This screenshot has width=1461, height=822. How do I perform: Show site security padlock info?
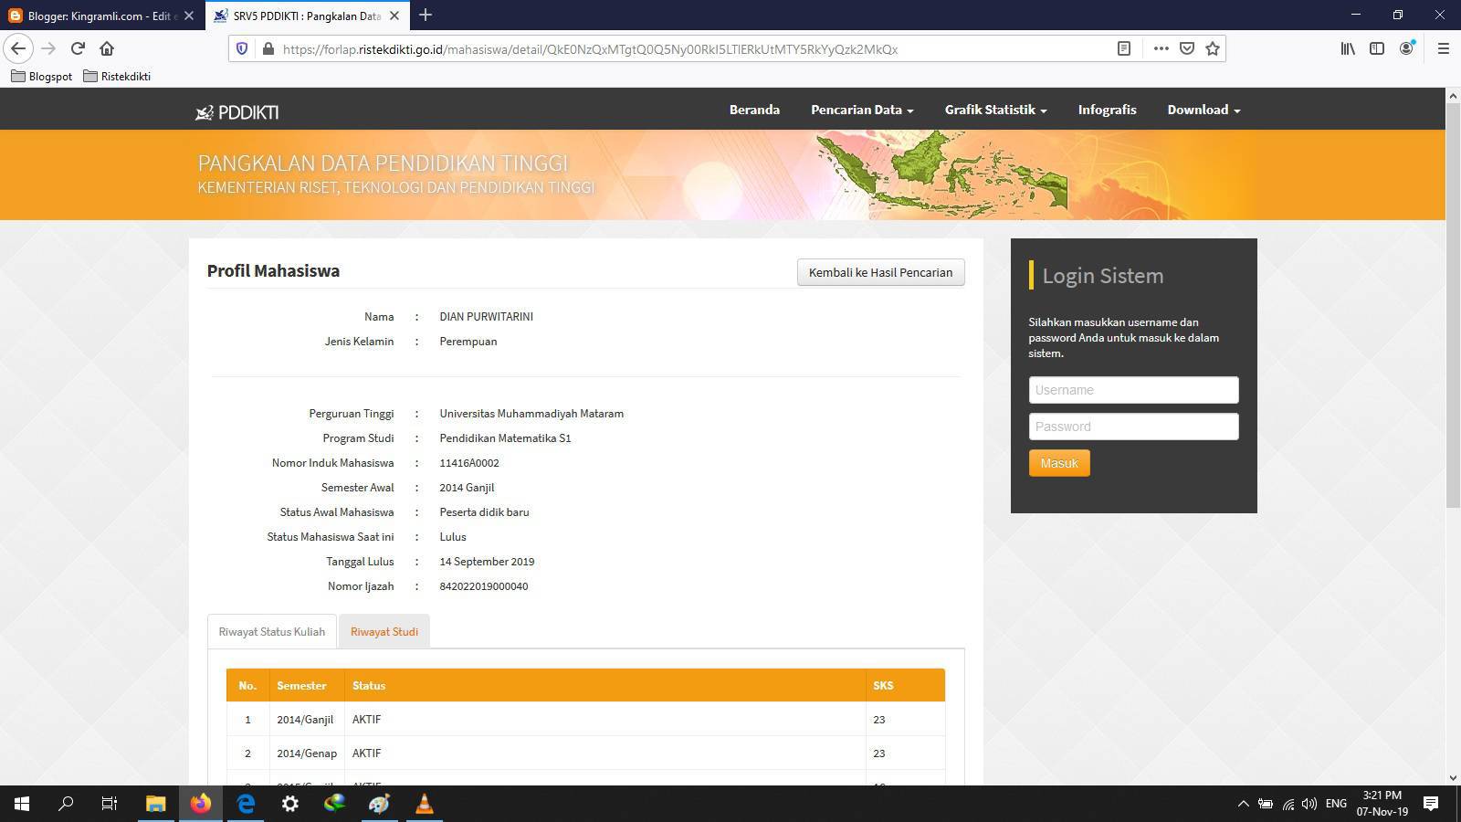point(268,48)
